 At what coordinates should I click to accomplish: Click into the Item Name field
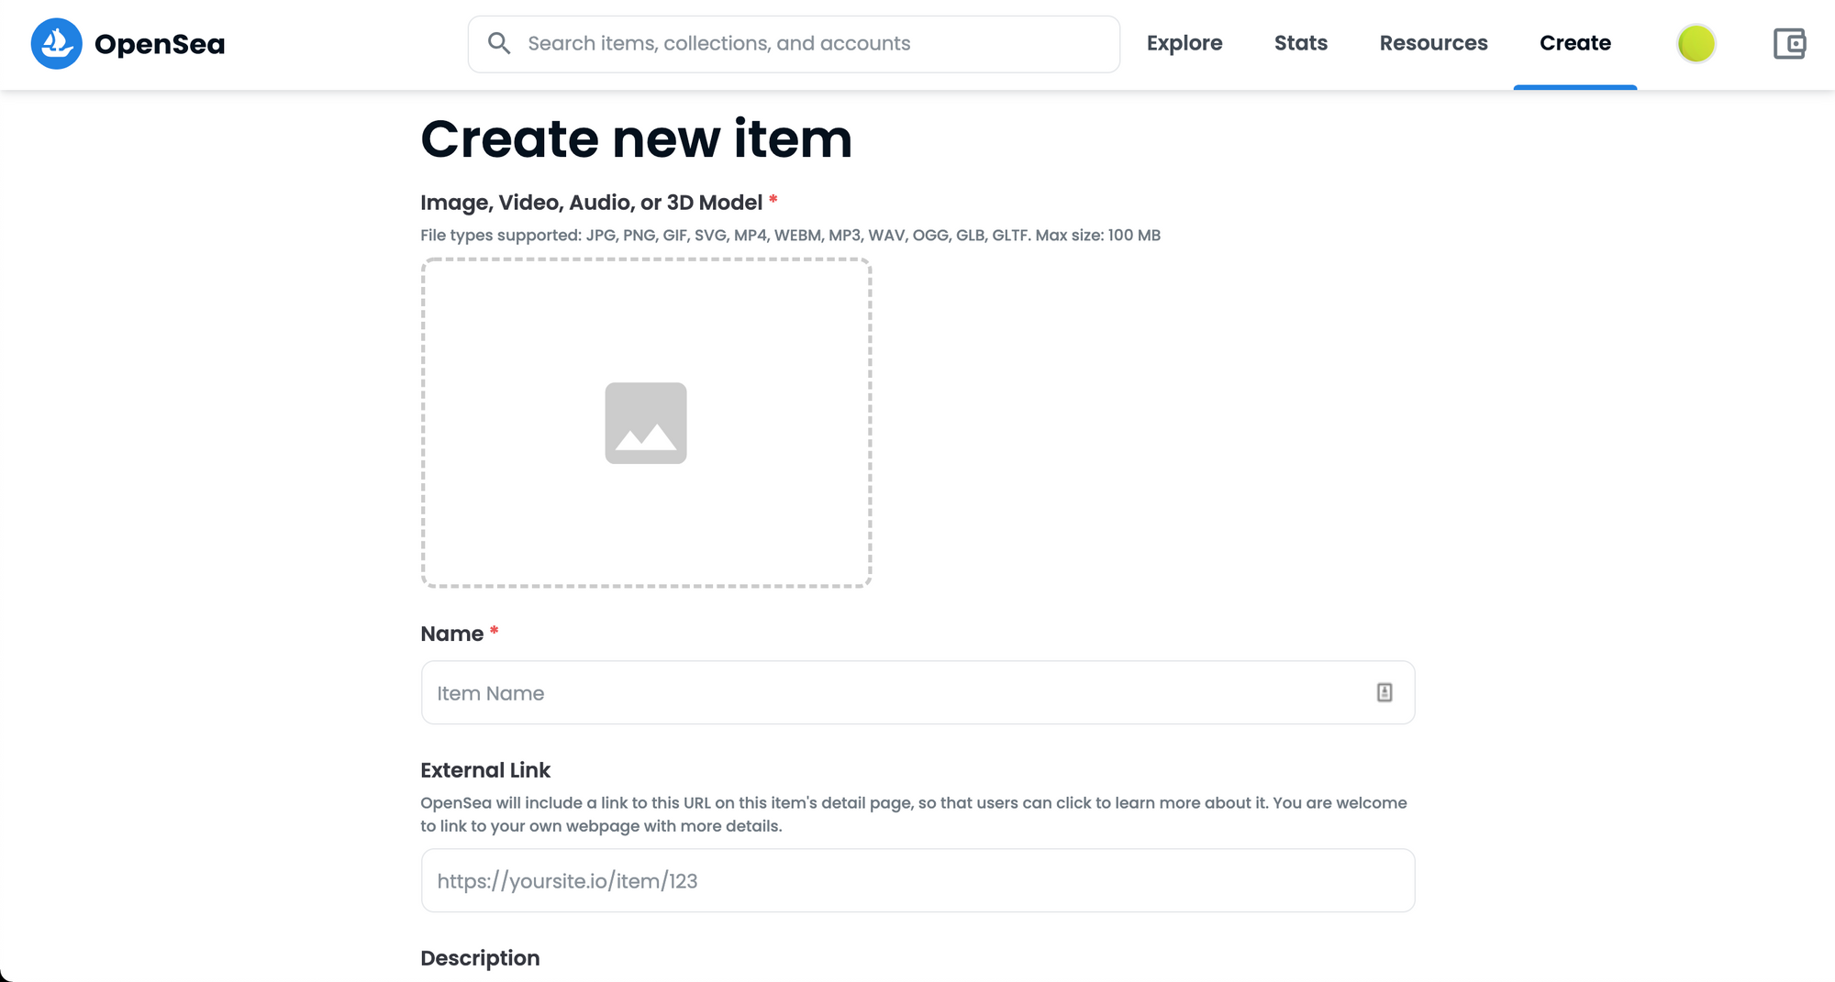[899, 693]
